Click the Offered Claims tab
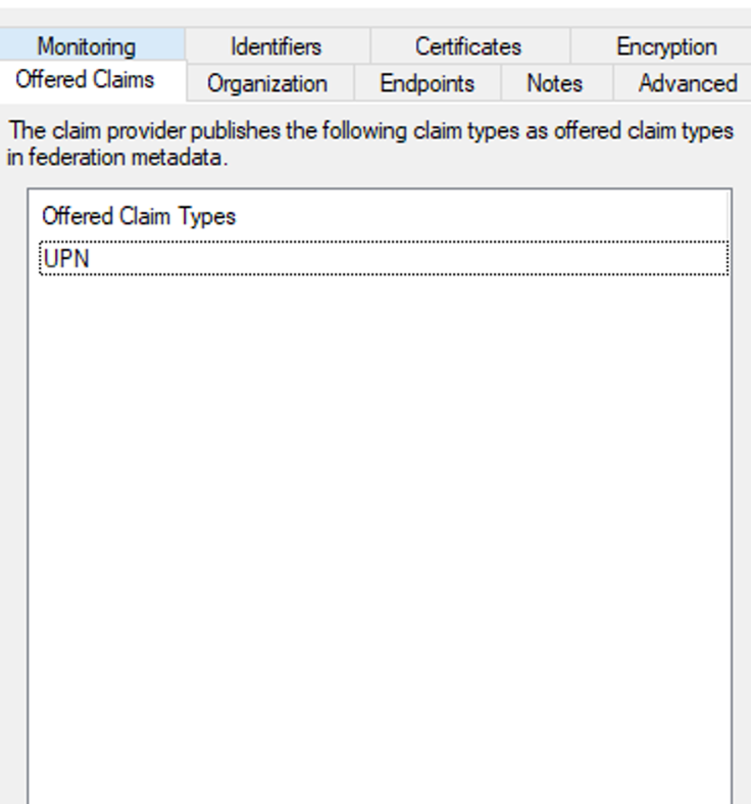The width and height of the screenshot is (751, 804). click(85, 80)
